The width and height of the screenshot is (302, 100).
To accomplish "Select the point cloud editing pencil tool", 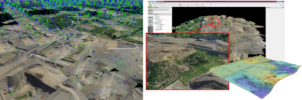I will (x=192, y=5).
